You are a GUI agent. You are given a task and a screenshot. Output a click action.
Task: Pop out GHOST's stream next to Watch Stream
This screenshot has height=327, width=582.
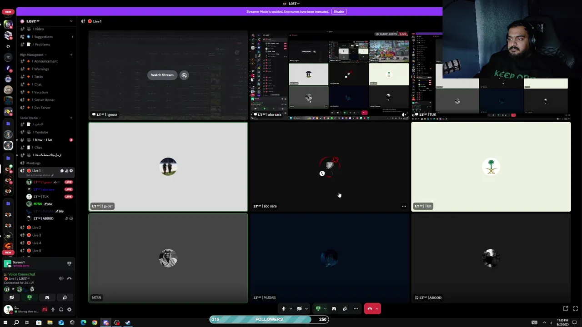184,75
